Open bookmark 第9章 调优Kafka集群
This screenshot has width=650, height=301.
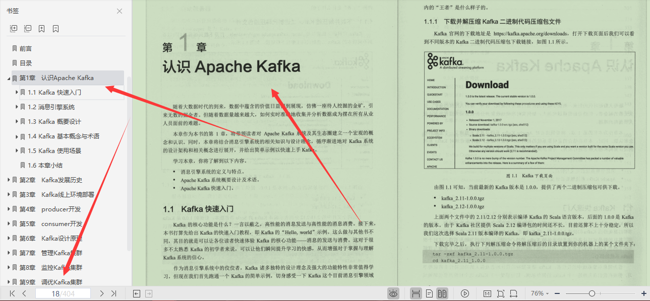(x=50, y=282)
